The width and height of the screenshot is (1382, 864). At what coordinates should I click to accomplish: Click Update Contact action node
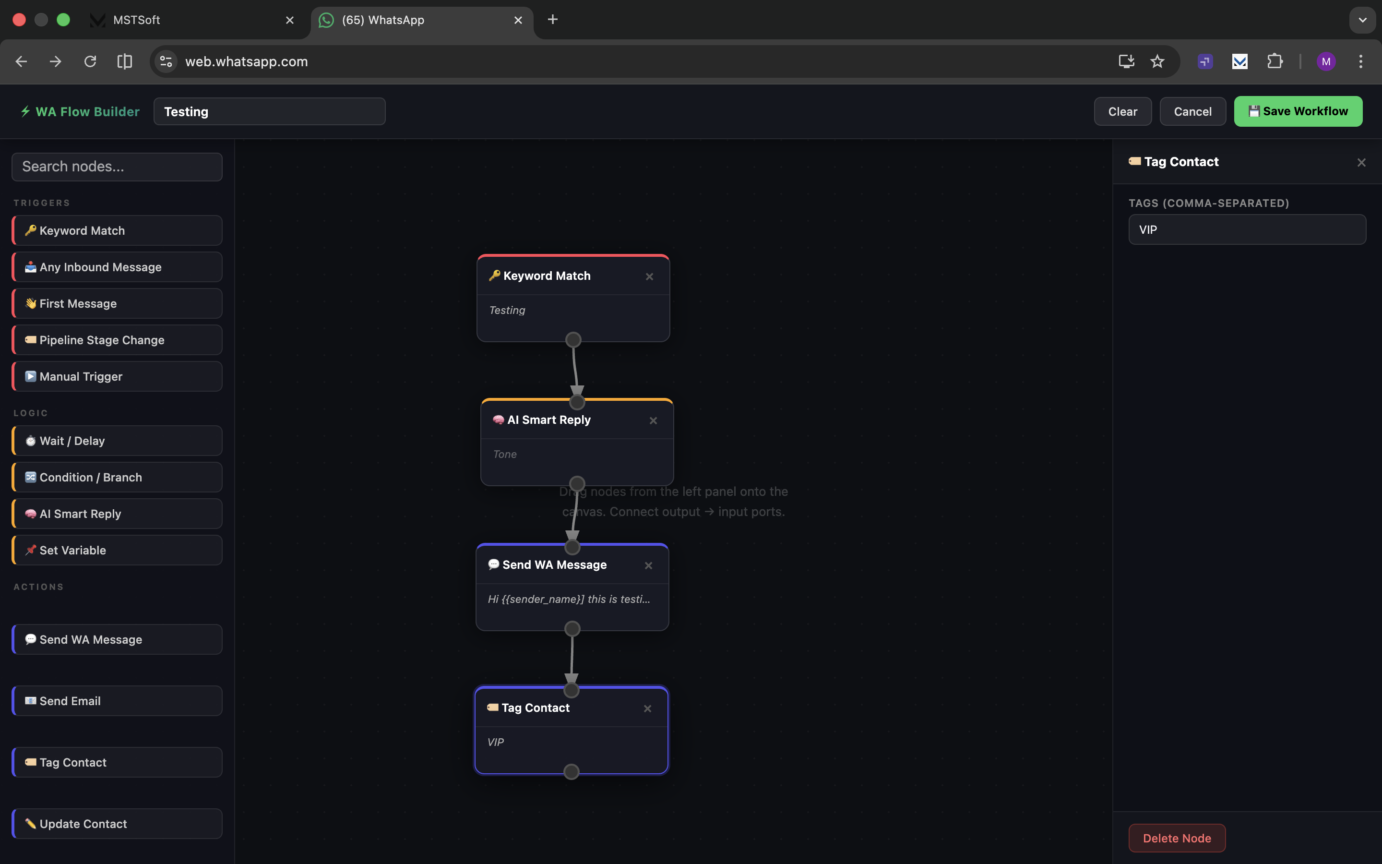[x=117, y=823]
